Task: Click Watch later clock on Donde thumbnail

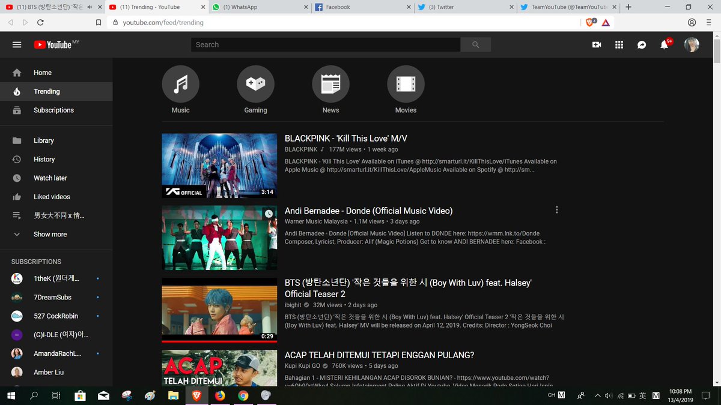Action: pos(269,214)
